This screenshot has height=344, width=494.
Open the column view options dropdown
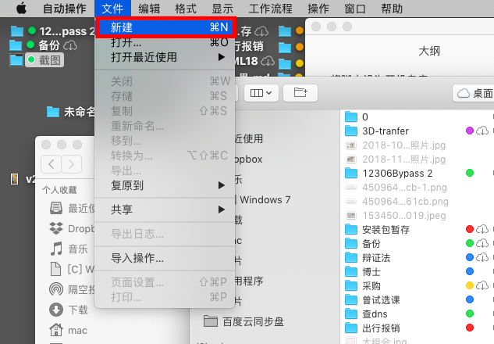pyautogui.click(x=261, y=92)
